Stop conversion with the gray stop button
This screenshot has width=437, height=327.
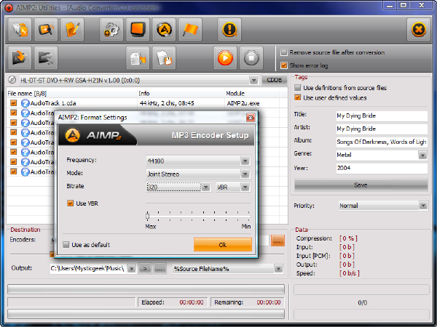[251, 58]
